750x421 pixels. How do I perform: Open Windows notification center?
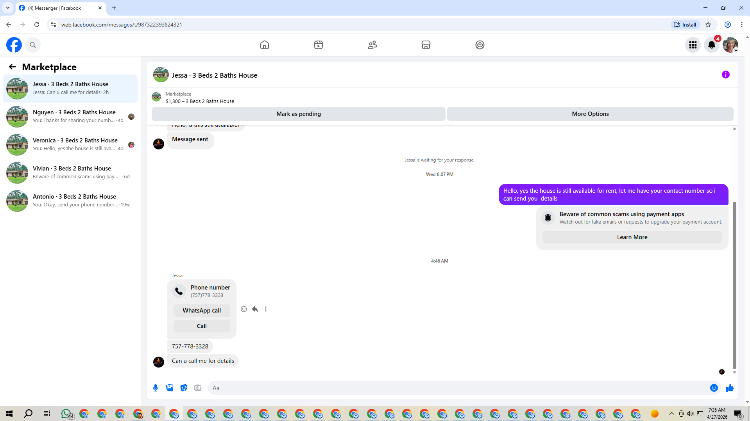[x=738, y=414]
